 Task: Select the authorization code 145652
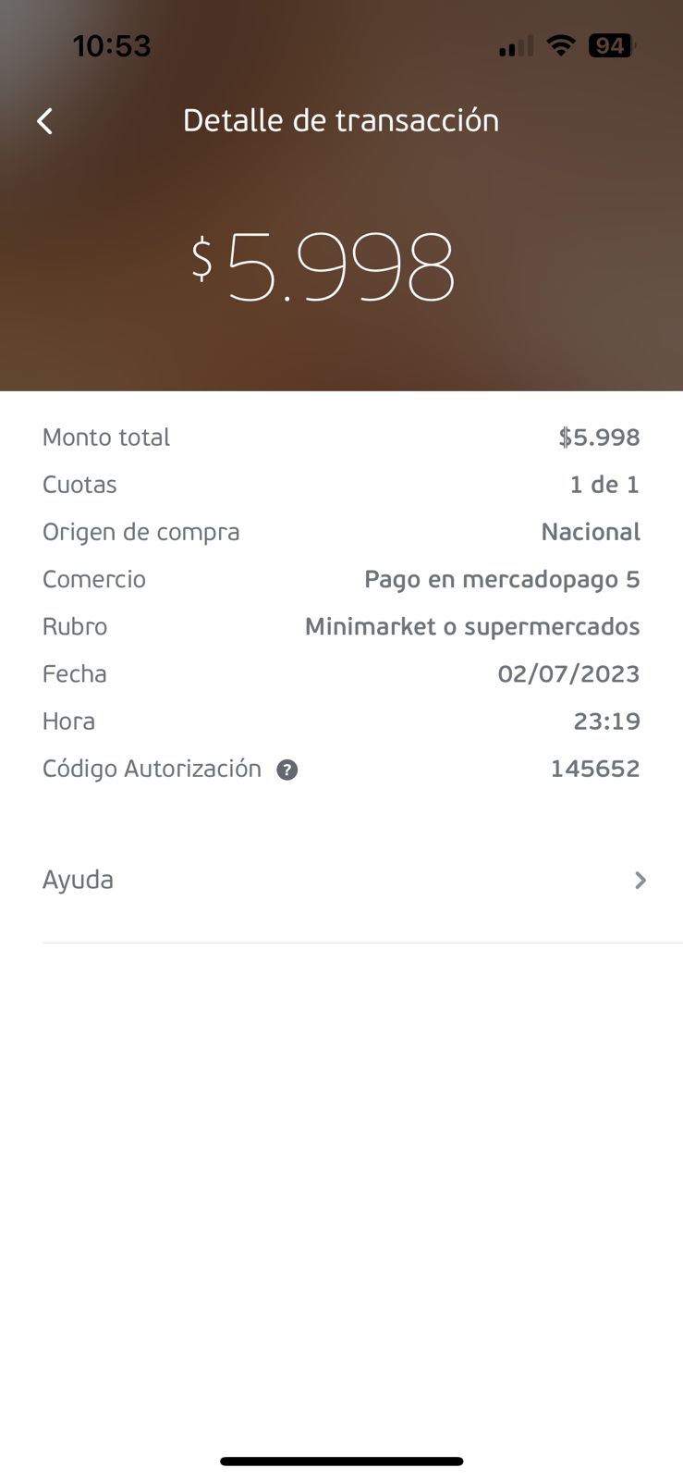click(595, 769)
